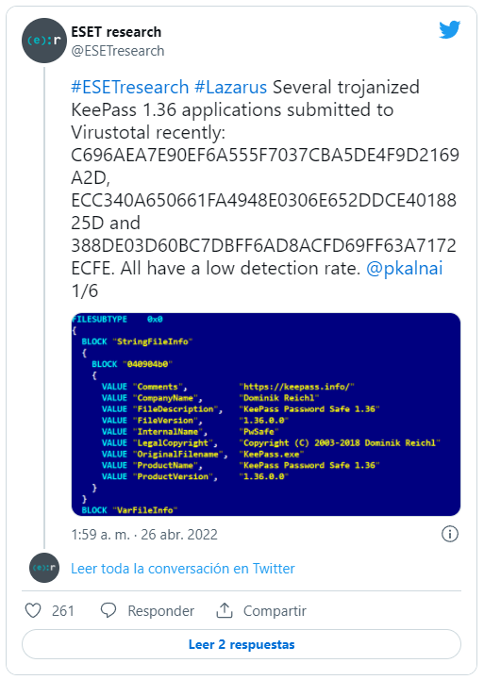The width and height of the screenshot is (484, 680).
Task: Open the #Lazarus hashtag
Action: [x=230, y=87]
